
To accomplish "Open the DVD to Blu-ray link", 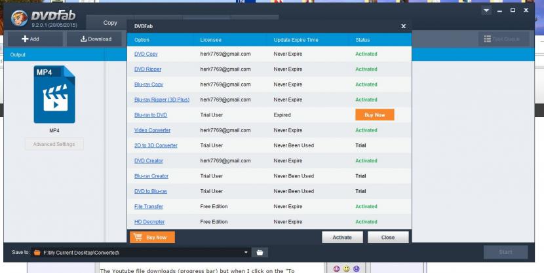I will (x=151, y=191).
